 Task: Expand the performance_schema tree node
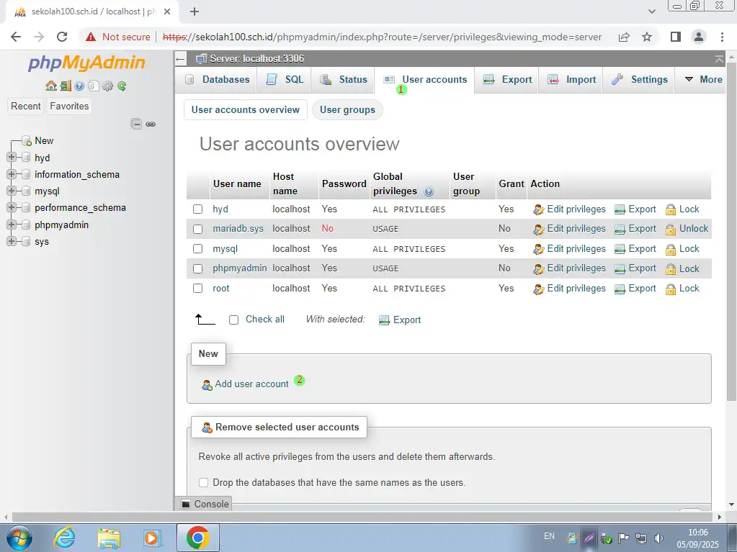coord(12,207)
